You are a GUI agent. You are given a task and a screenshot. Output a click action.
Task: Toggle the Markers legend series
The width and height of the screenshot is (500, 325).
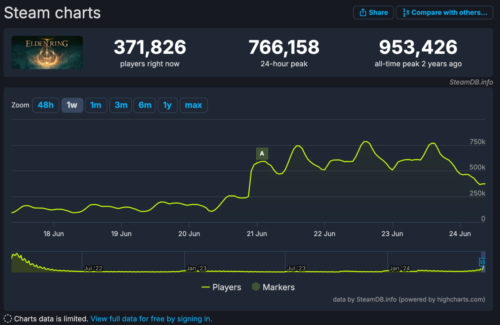pyautogui.click(x=273, y=288)
